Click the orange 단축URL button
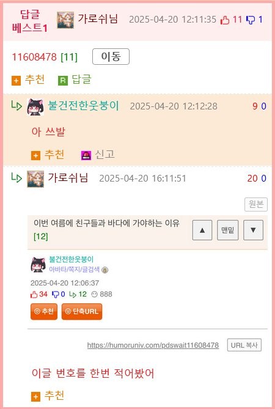This screenshot has width=275, height=409. [82, 311]
